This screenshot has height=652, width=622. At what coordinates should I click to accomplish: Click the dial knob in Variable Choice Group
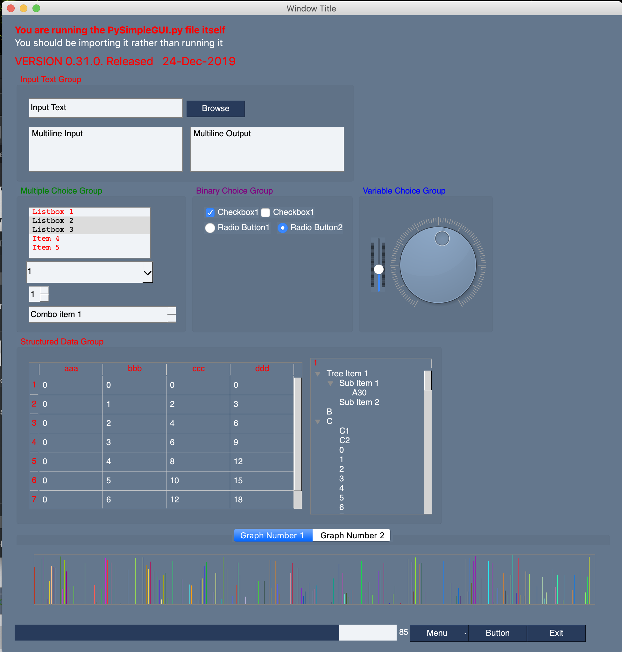(x=438, y=265)
